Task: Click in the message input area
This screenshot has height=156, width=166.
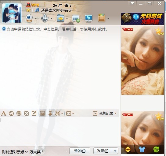Action: tap(59, 132)
